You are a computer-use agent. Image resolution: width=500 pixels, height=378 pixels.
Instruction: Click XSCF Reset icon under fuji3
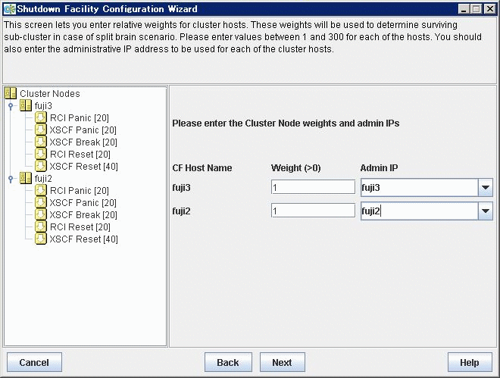pos(40,166)
